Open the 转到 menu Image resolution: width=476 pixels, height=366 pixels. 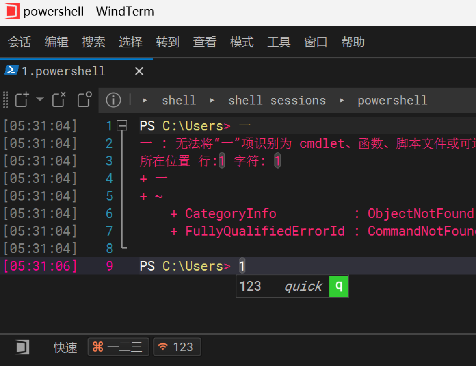[x=168, y=42]
